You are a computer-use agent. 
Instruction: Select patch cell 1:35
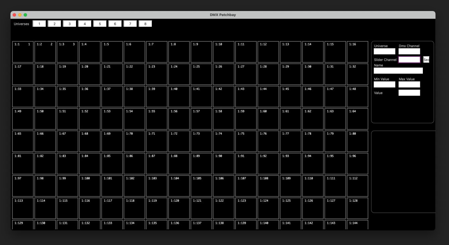point(67,97)
